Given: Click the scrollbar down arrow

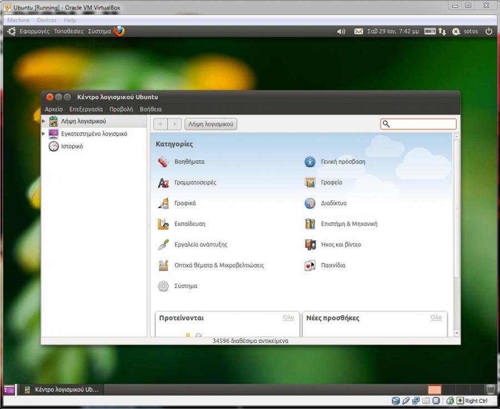Looking at the screenshot, I should pos(456,333).
